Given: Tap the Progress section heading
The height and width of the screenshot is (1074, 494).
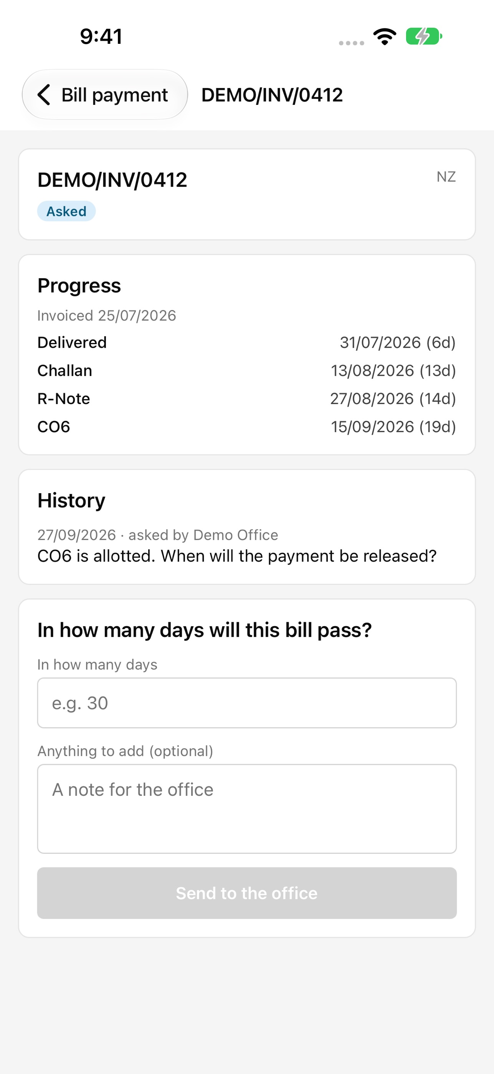Looking at the screenshot, I should click(x=79, y=286).
